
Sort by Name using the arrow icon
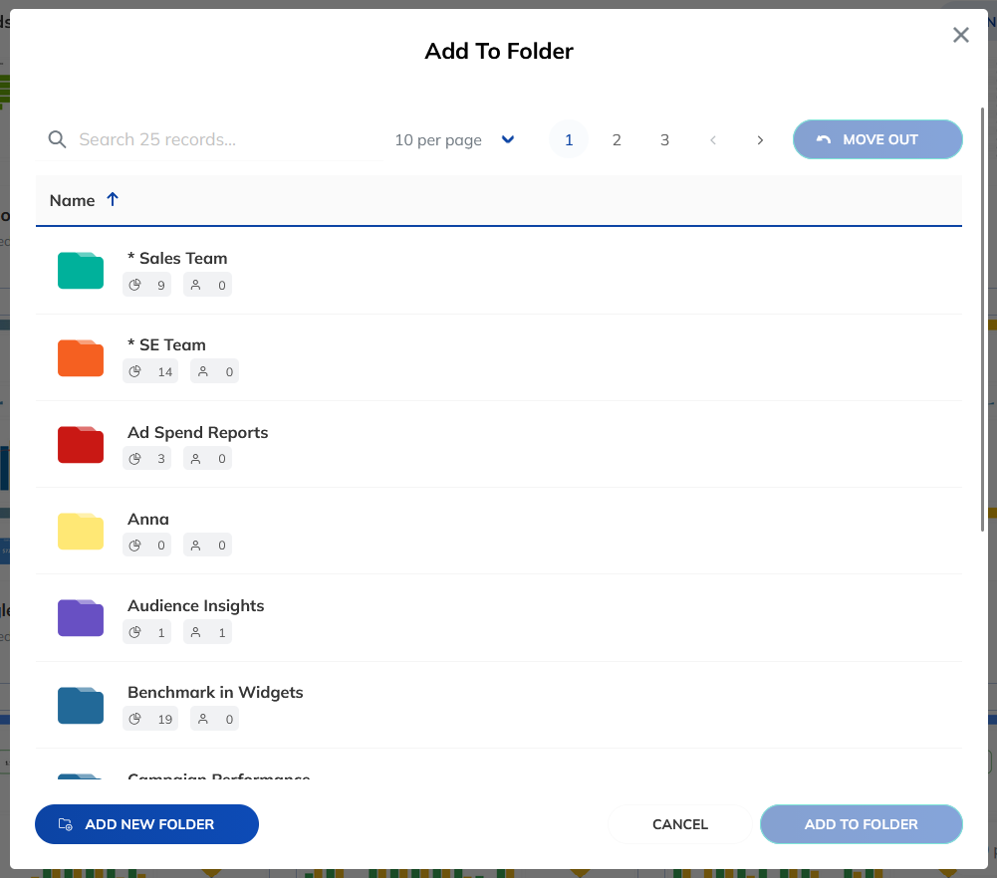coord(113,199)
